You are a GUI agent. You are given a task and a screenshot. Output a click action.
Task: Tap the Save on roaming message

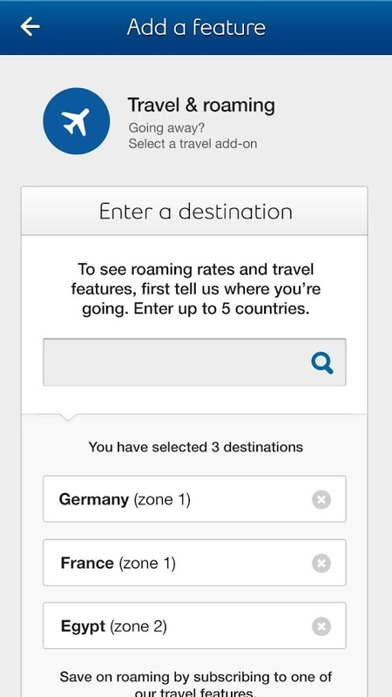pyautogui.click(x=195, y=684)
